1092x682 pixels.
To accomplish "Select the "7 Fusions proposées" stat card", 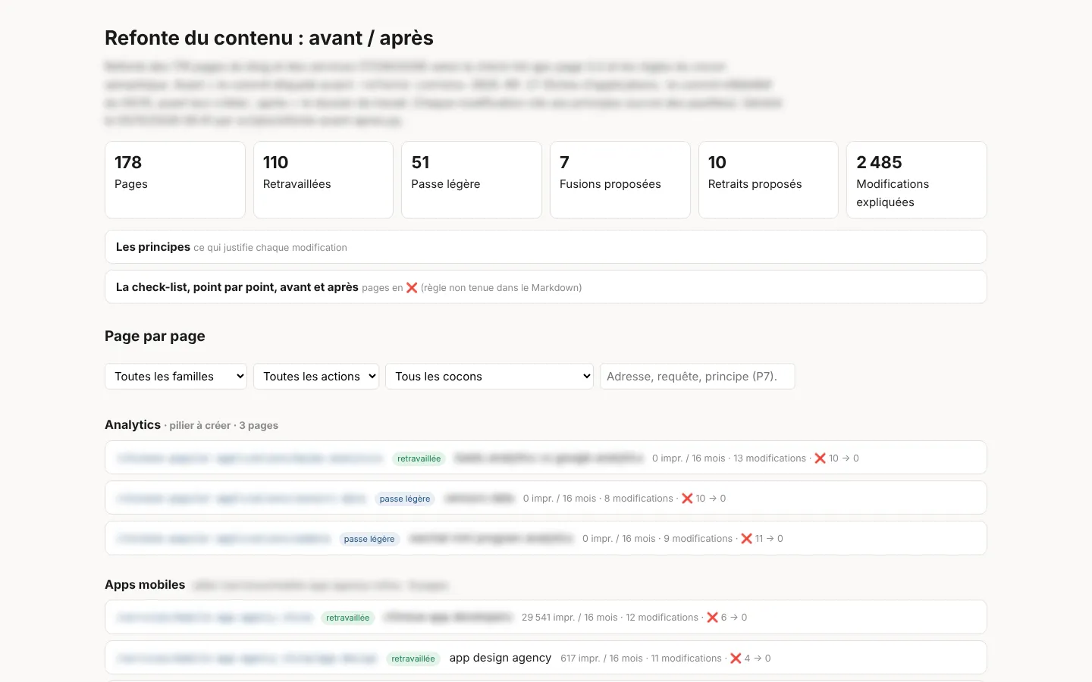I will (x=620, y=180).
